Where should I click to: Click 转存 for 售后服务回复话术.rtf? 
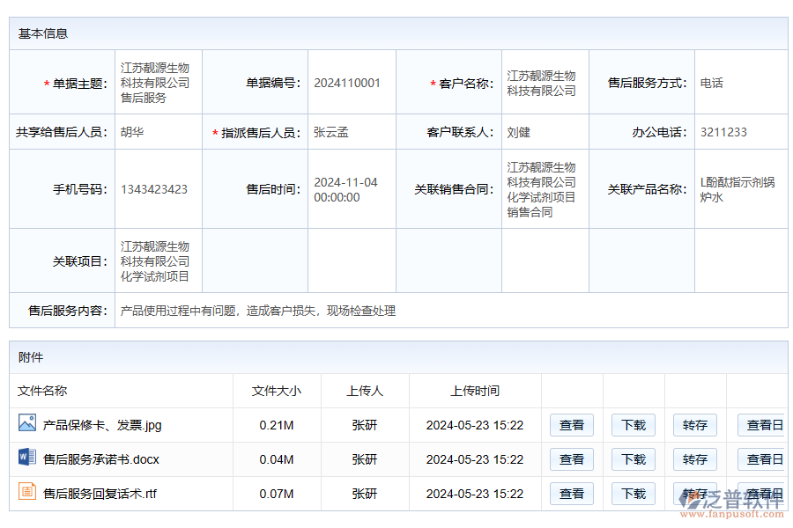pos(694,493)
